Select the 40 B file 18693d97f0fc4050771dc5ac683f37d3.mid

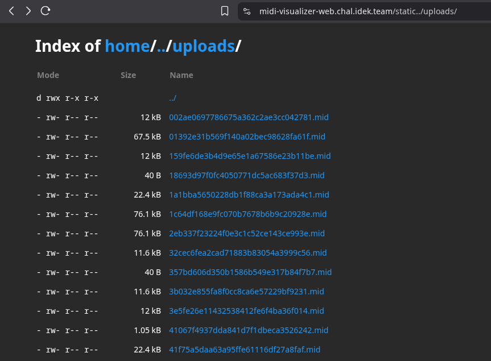coord(247,175)
